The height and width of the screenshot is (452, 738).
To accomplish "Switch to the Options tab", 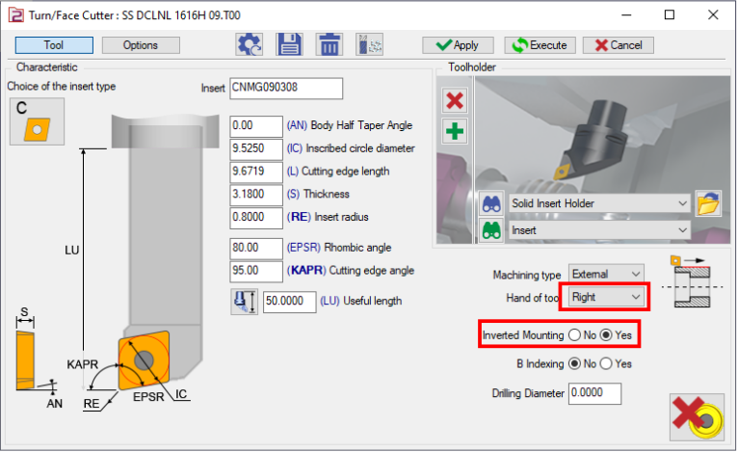I will [x=141, y=45].
